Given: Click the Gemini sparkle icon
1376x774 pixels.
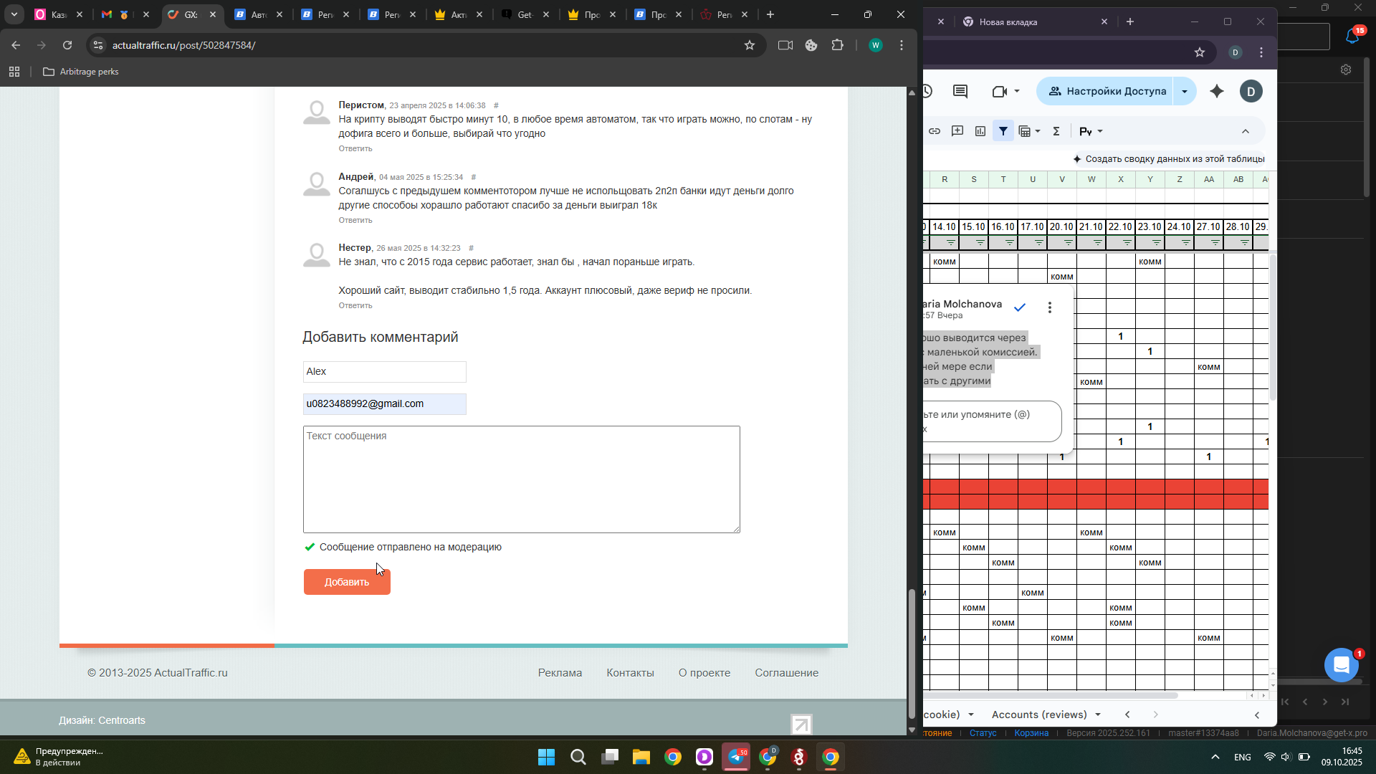Looking at the screenshot, I should (x=1217, y=91).
